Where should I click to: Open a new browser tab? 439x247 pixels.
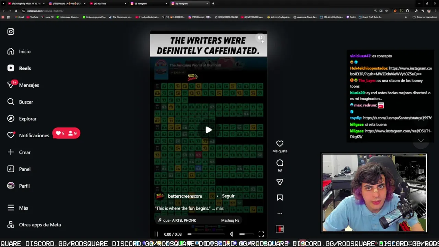point(213,3)
